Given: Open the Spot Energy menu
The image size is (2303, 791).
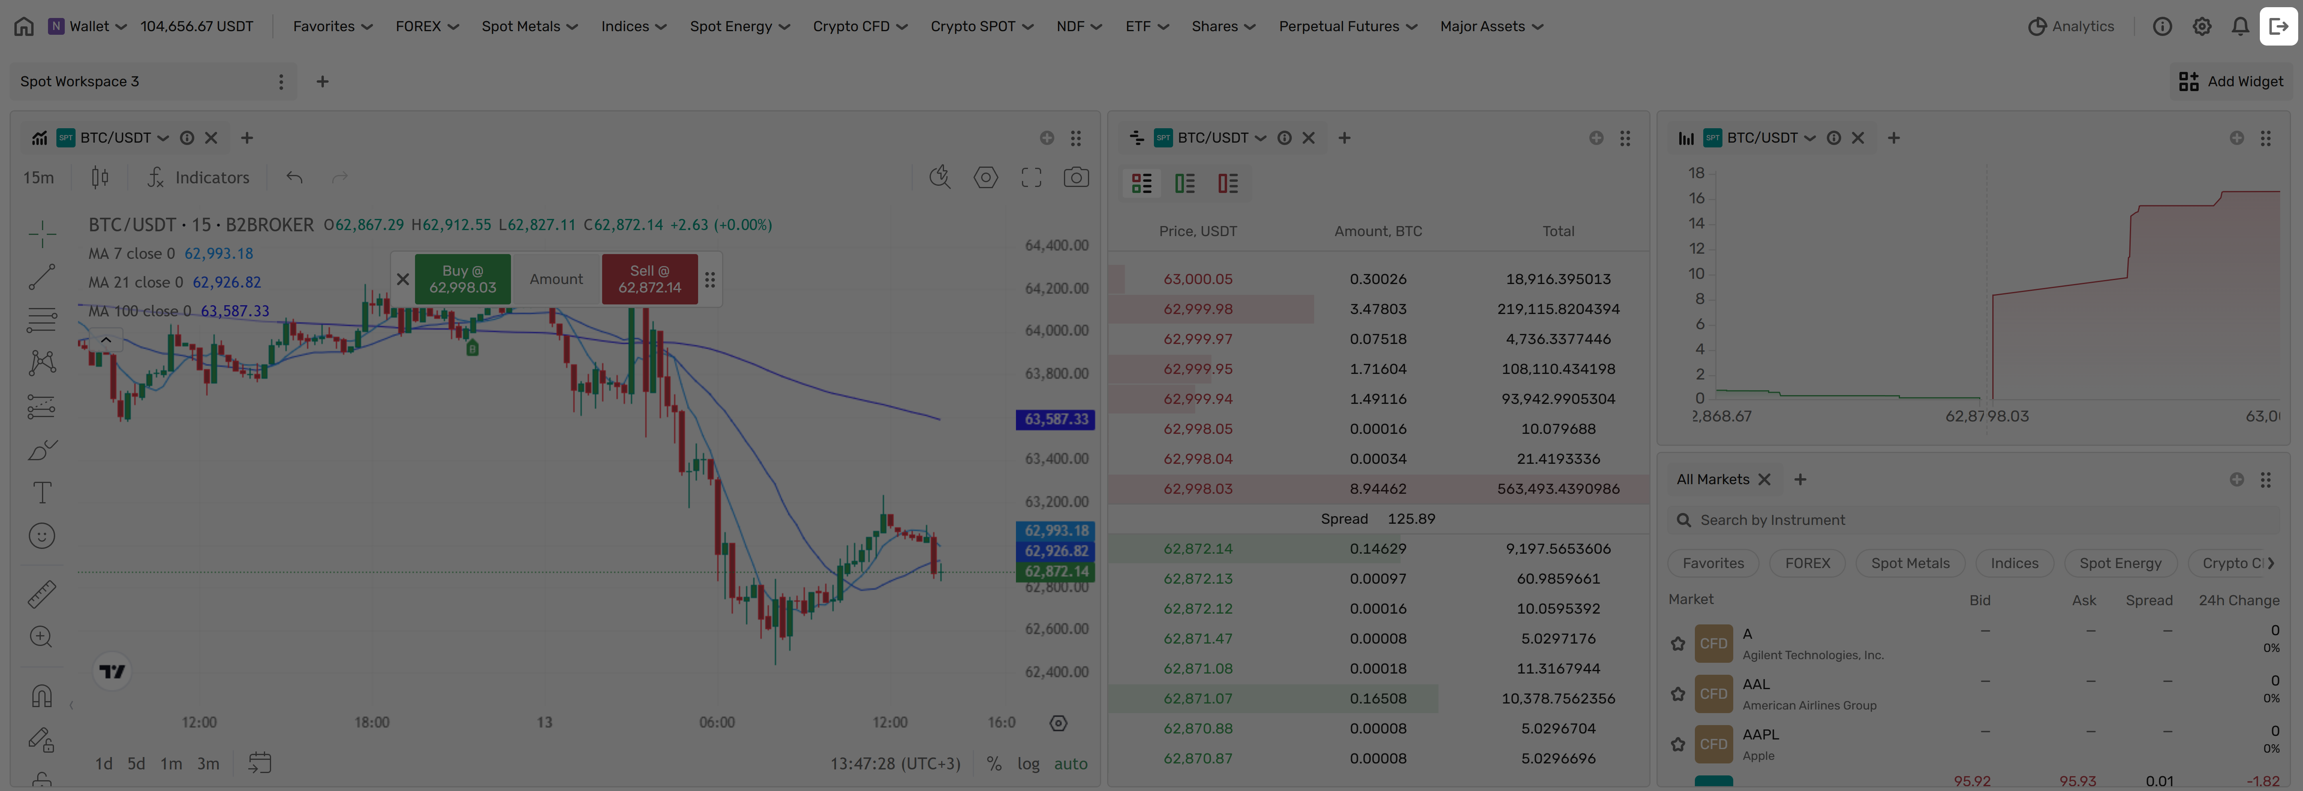Looking at the screenshot, I should pos(739,27).
